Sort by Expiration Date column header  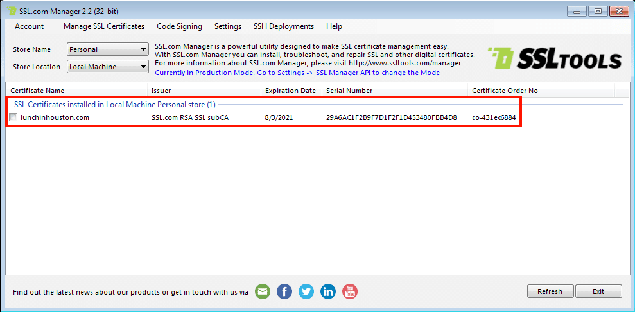(290, 91)
